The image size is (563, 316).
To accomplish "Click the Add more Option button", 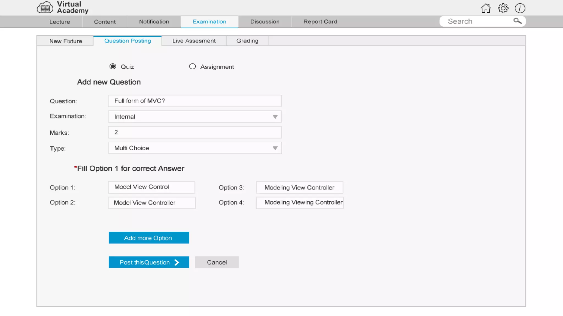I will click(149, 238).
